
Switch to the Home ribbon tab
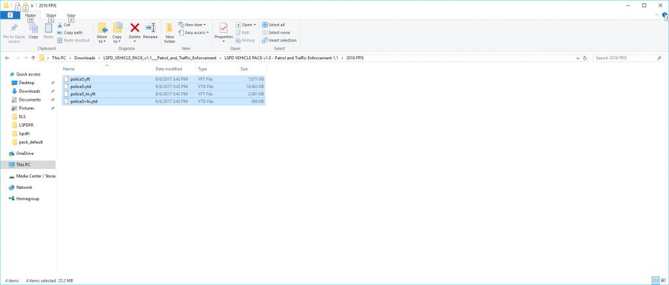click(x=30, y=15)
